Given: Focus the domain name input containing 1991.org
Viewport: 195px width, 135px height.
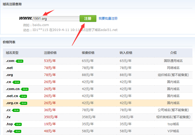Looking at the screenshot, I should click(55, 18).
